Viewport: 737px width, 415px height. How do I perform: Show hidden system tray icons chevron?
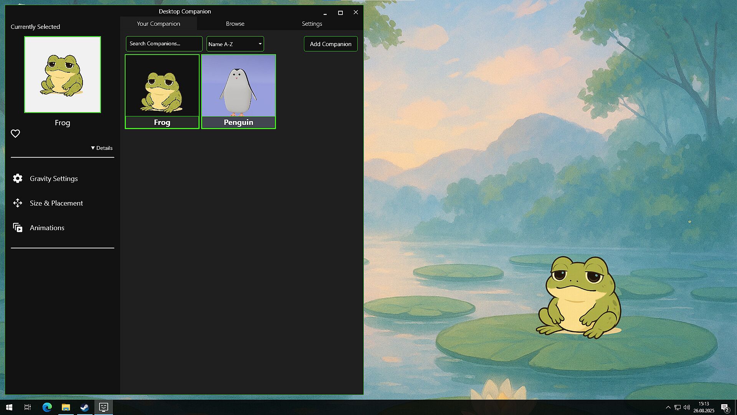tap(668, 407)
